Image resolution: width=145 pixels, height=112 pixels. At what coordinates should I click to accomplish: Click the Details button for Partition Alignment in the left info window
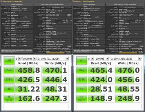click(x=69, y=46)
